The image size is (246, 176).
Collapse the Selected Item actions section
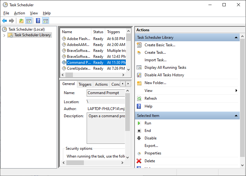pos(236,116)
